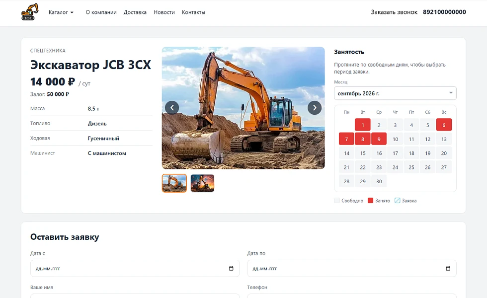This screenshot has width=487, height=298.
Task: Click the Экскаватор JCB 3CX title
Action: click(x=90, y=65)
